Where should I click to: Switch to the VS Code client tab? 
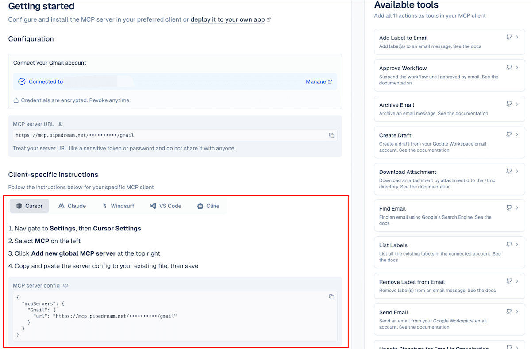click(165, 206)
